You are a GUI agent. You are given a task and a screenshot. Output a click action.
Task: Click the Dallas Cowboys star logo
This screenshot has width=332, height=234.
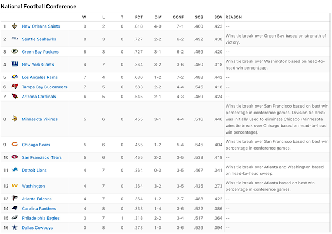tap(15, 227)
